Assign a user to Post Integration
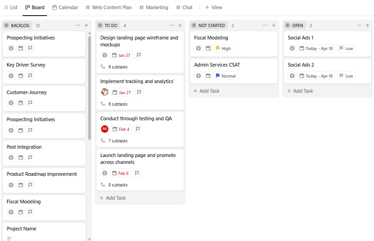The image size is (374, 241). (11, 157)
